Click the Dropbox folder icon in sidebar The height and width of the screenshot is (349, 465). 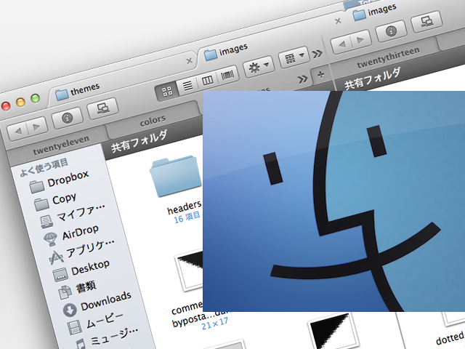(37, 187)
